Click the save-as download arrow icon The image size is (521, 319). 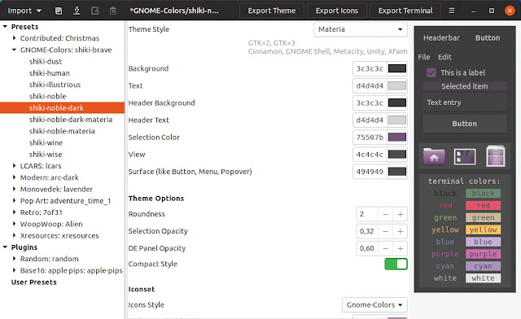pyautogui.click(x=77, y=11)
